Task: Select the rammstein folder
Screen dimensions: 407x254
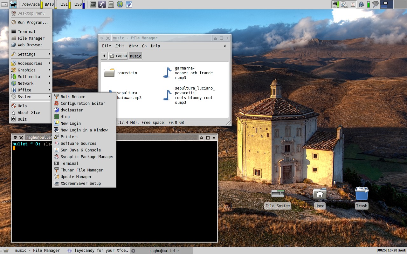Action: [x=121, y=73]
